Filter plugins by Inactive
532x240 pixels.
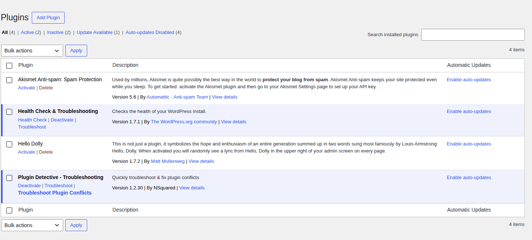[55, 32]
